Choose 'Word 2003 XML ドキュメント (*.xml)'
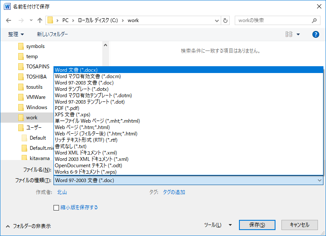 click(x=188, y=159)
